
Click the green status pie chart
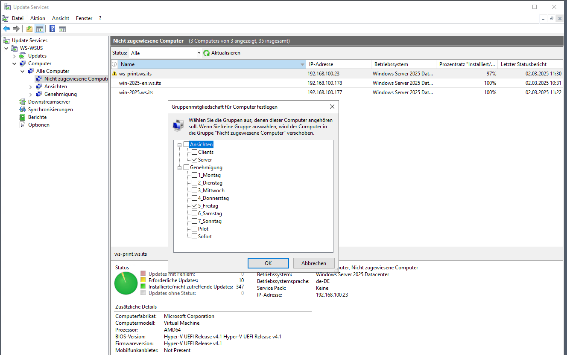tap(126, 283)
